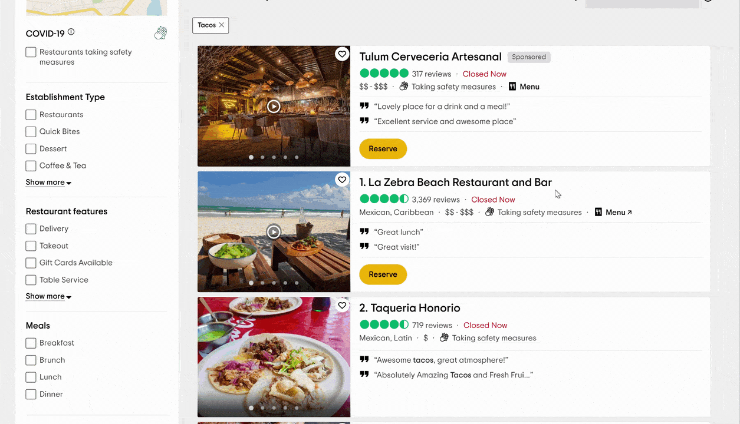The image size is (740, 424).
Task: Click the quote icon beside 'Great lunch'
Action: [x=364, y=231]
